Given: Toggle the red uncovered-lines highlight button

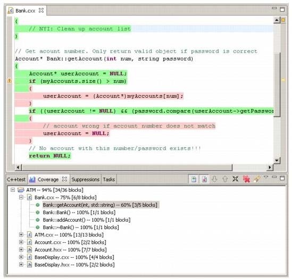Looking at the screenshot, I should 204,179.
